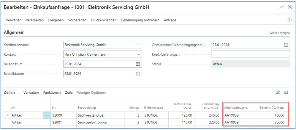The image size is (296, 130).
Task: Open calendar picker for Bestelldatum
Action: tap(138, 73)
